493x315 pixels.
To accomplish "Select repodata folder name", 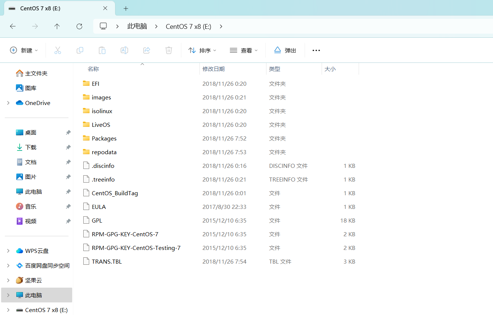I will pyautogui.click(x=104, y=152).
